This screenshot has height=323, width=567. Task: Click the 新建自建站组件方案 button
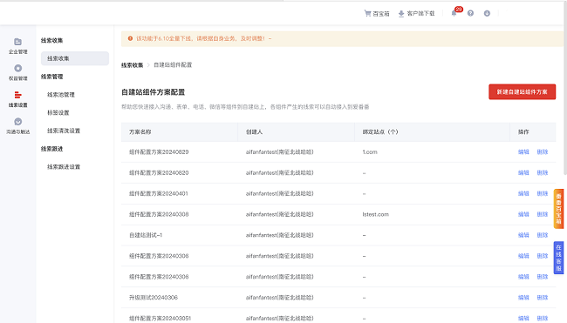coord(522,91)
